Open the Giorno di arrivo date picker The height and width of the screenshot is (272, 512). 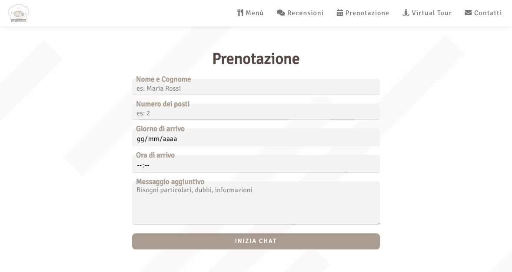click(256, 137)
